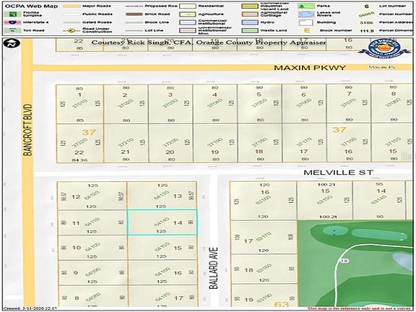This screenshot has height=312, width=416.
Task: Select lot 16 parcel 63160 on Melville St
Action: pos(263,201)
